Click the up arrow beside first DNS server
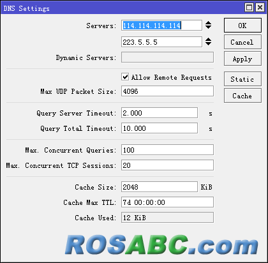This screenshot has height=263, width=268. tap(208, 23)
